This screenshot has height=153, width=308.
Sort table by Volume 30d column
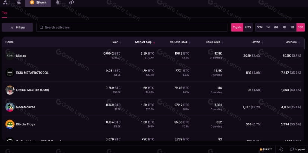[180, 42]
